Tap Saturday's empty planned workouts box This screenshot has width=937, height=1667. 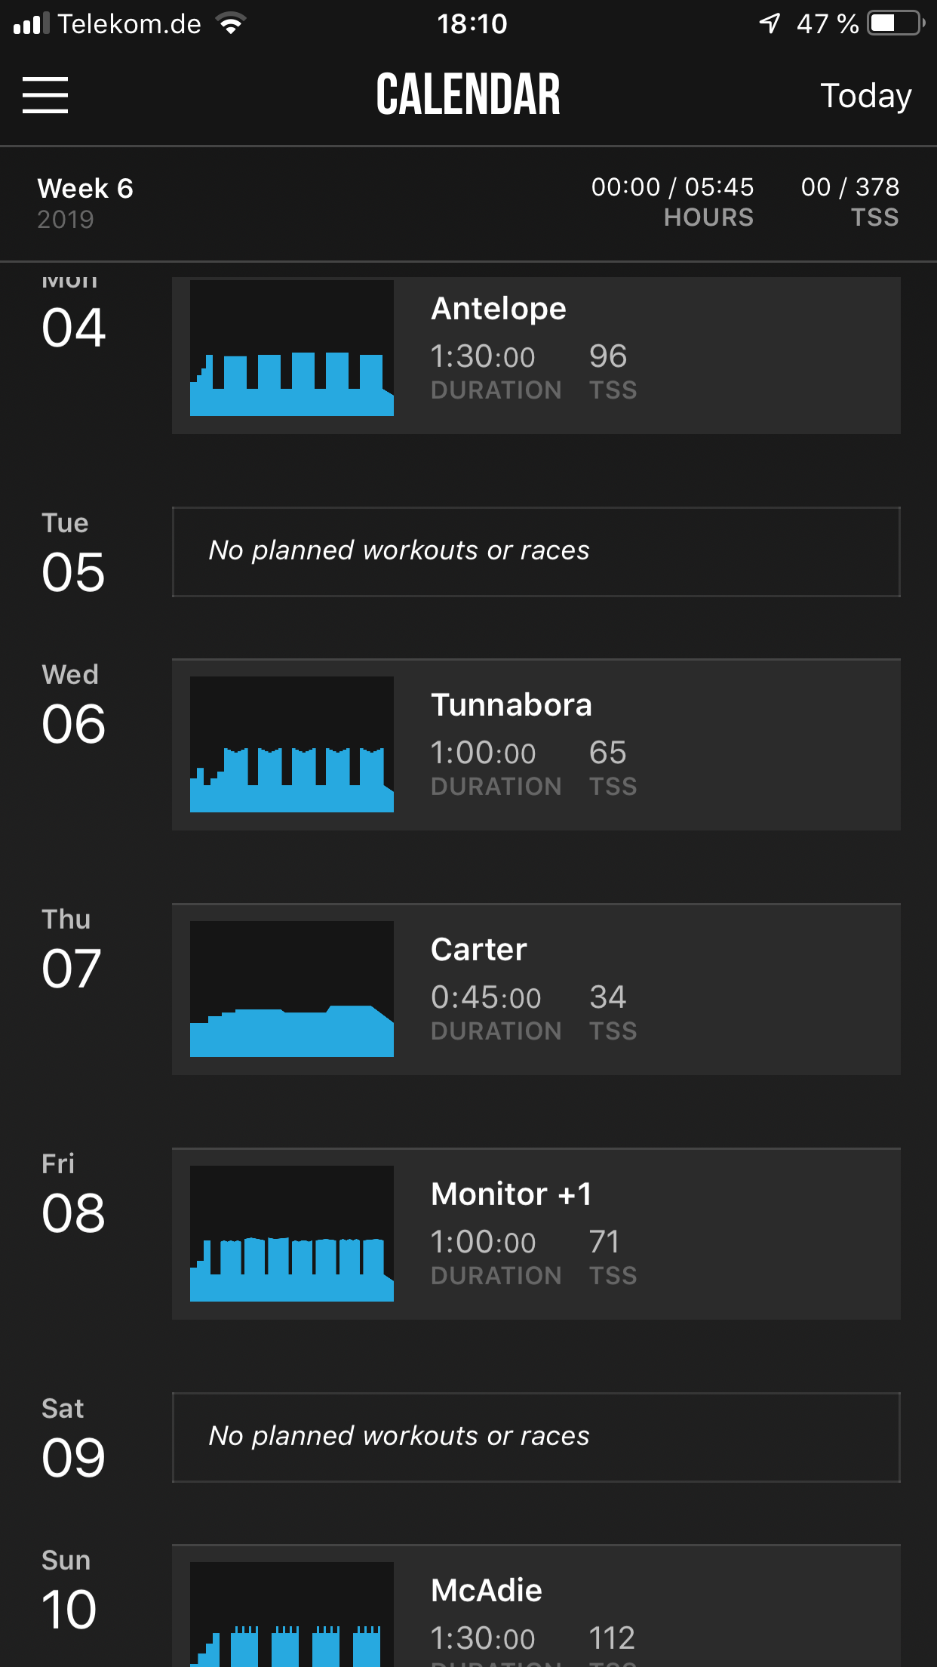point(536,1437)
